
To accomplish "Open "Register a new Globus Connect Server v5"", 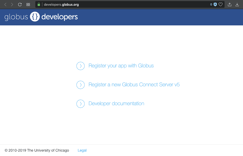I will (134, 85).
